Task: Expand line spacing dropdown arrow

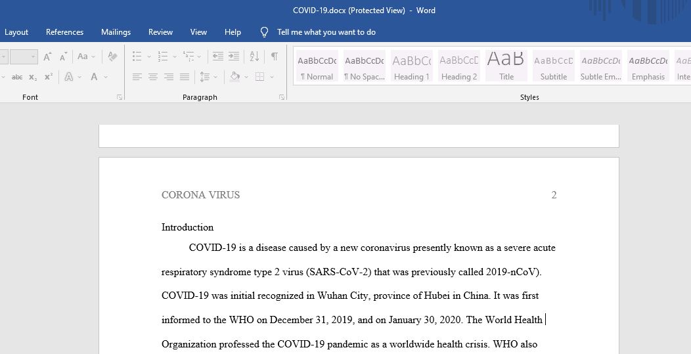Action: tap(215, 77)
